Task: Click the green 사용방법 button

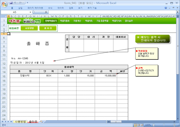Action: (29, 28)
